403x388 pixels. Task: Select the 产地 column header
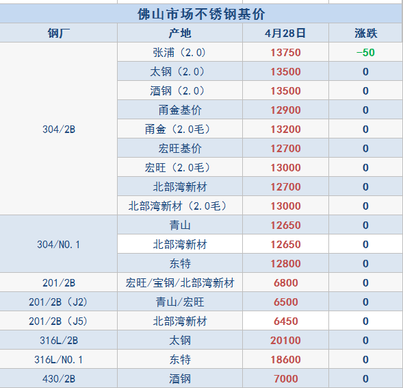click(x=180, y=33)
